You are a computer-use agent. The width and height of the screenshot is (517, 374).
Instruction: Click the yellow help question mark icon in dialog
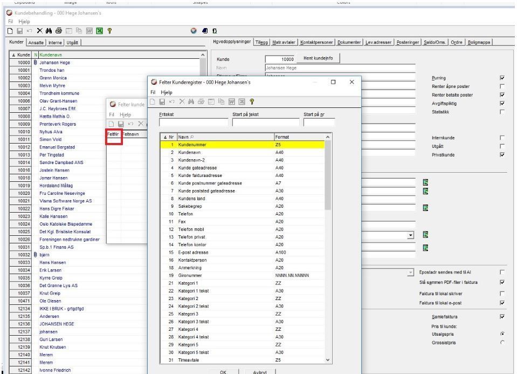252,101
